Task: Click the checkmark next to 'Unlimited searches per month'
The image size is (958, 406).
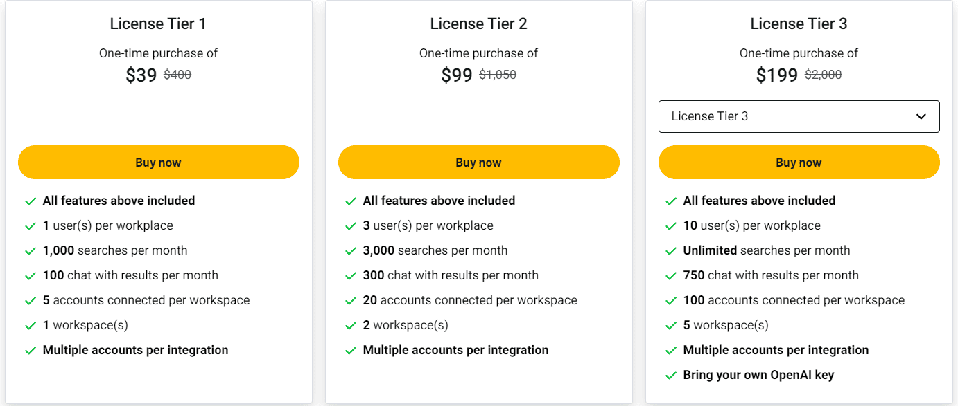Action: click(671, 250)
